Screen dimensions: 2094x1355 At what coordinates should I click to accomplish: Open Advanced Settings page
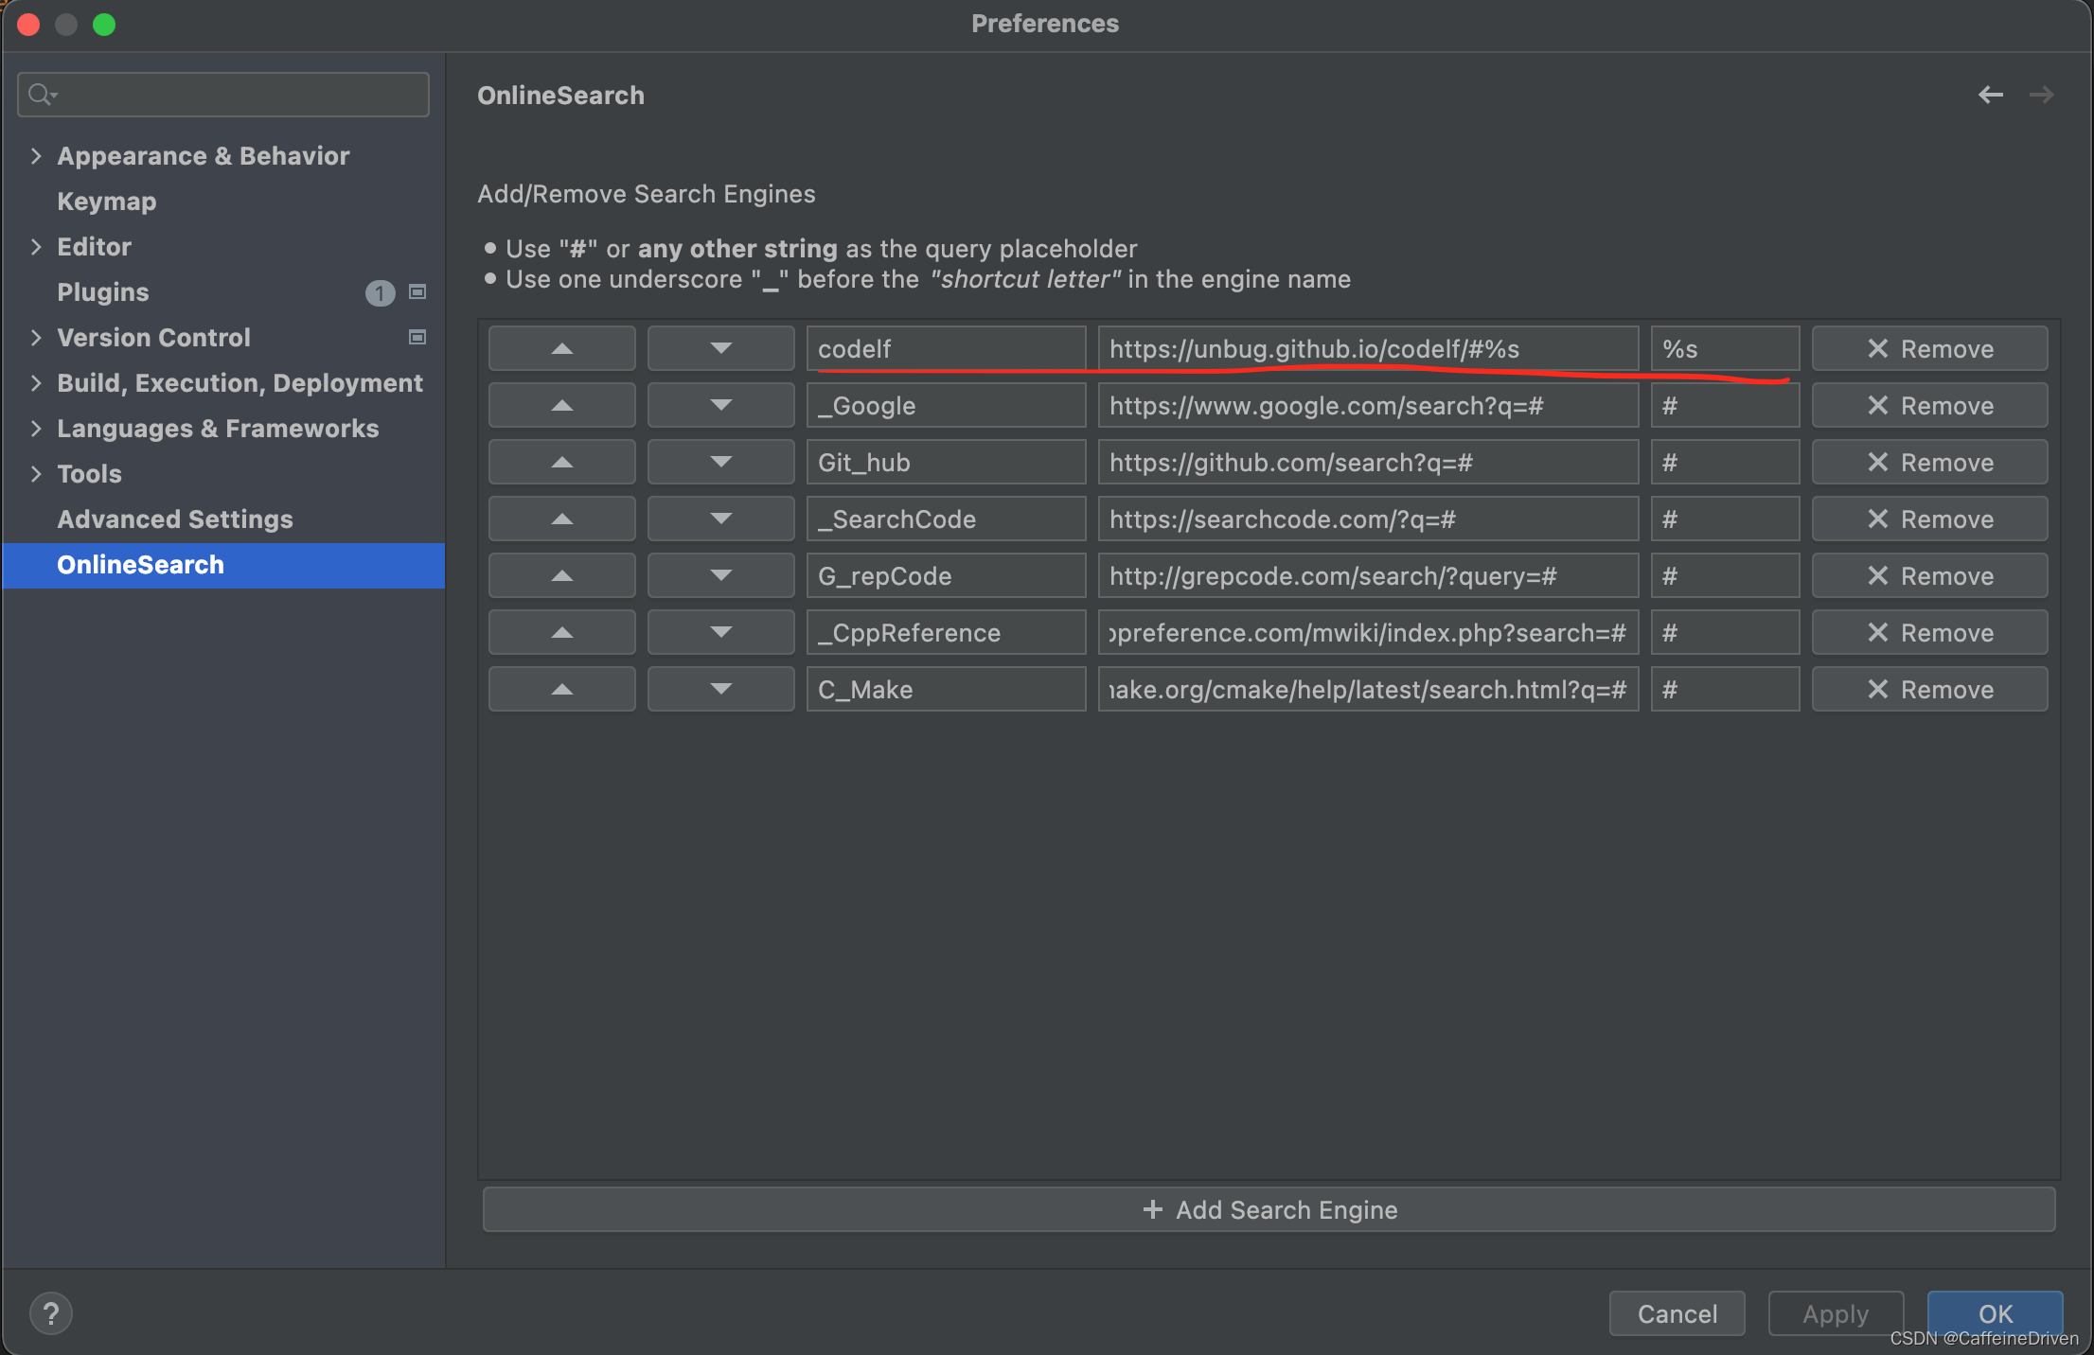tap(175, 519)
